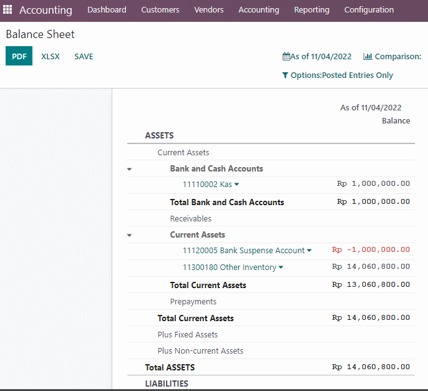Open dropdown caret for Other Inventory
Image resolution: width=428 pixels, height=391 pixels.
pos(281,268)
